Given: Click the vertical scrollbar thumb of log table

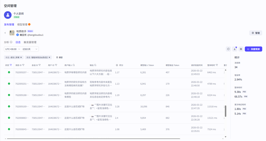Looking at the screenshot, I should pos(225,111).
